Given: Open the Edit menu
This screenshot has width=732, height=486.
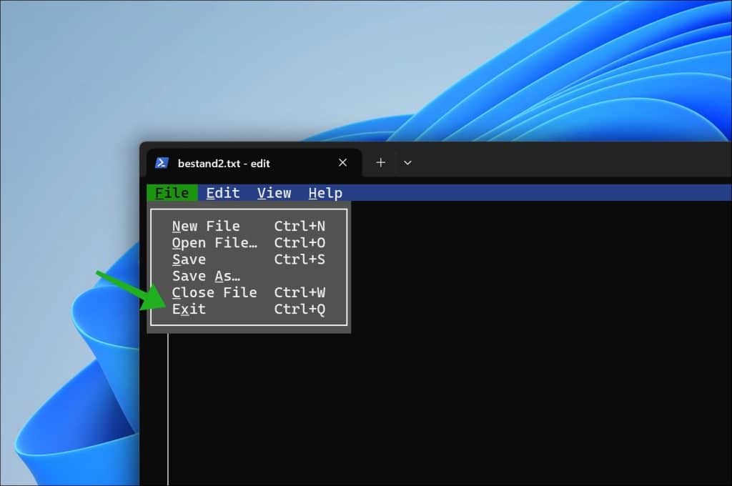Looking at the screenshot, I should pyautogui.click(x=223, y=193).
